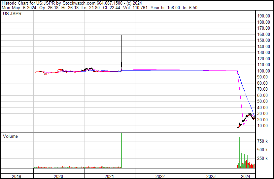Click the 160.00 price axis label

pyautogui.click(x=264, y=34)
